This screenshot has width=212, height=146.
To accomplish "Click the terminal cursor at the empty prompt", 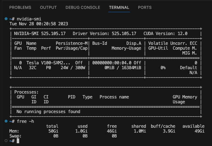I will (18, 141).
